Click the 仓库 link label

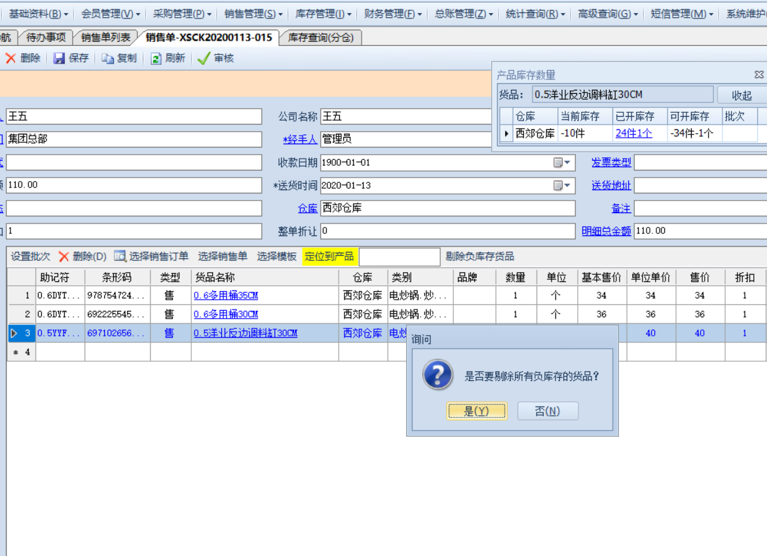click(x=308, y=208)
